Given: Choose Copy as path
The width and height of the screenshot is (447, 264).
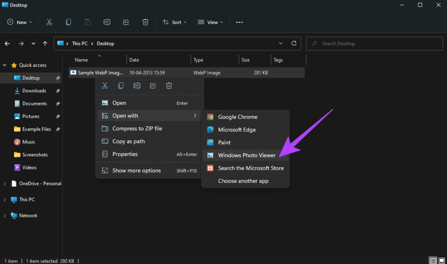Looking at the screenshot, I should pyautogui.click(x=149, y=142).
